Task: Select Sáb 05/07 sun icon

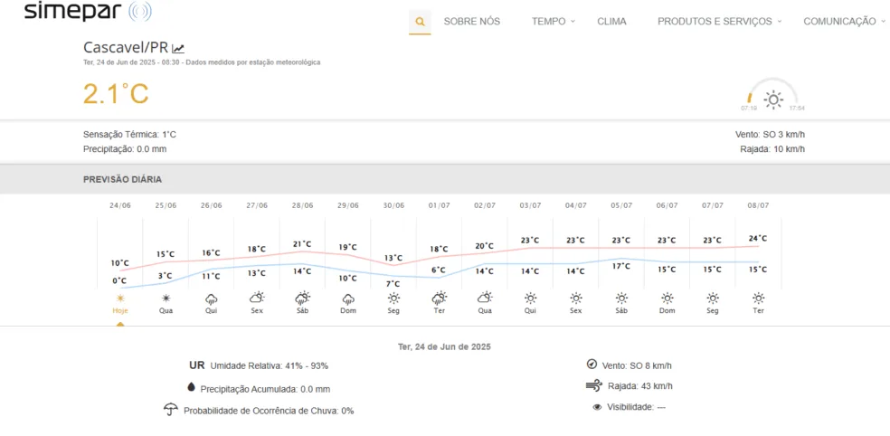Action: [621, 298]
